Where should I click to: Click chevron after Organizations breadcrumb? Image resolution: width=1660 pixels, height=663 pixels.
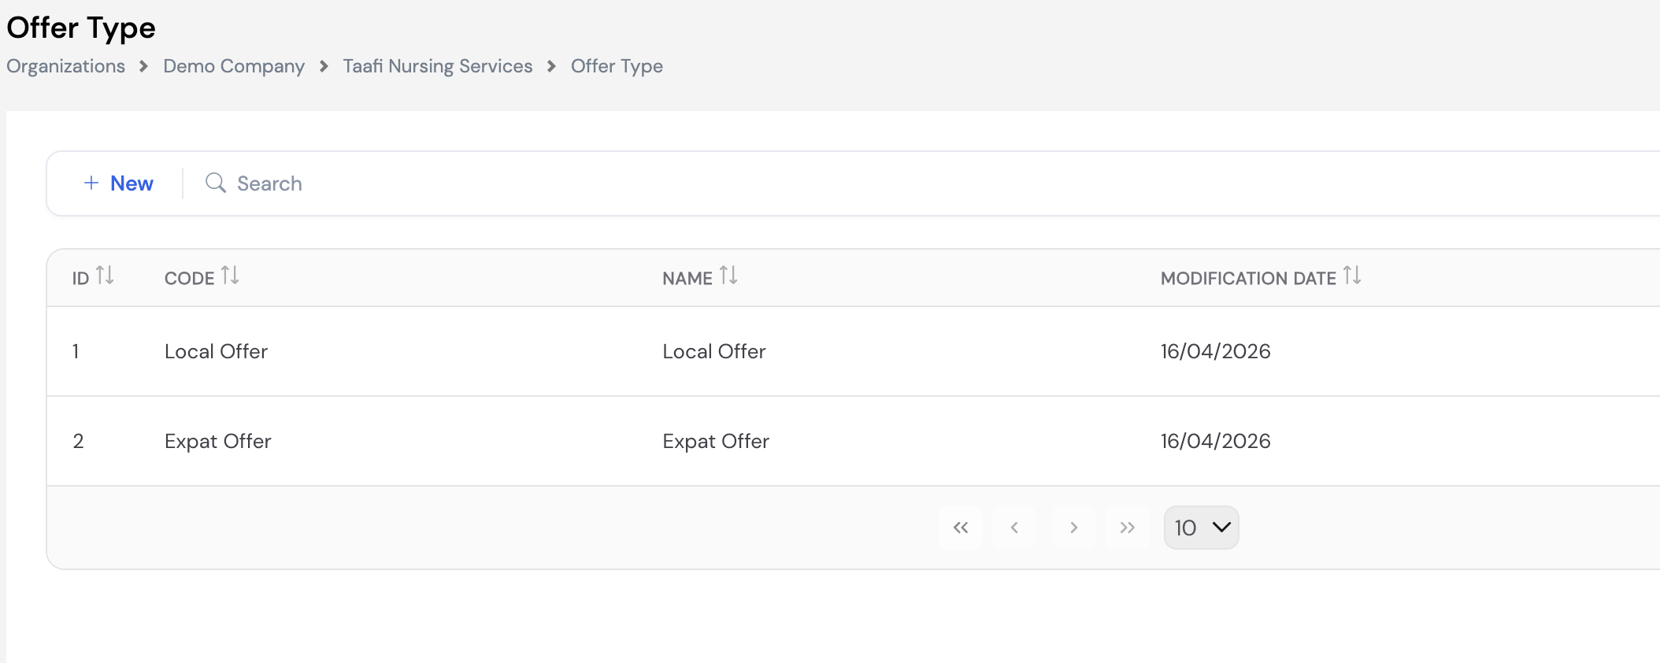point(144,66)
